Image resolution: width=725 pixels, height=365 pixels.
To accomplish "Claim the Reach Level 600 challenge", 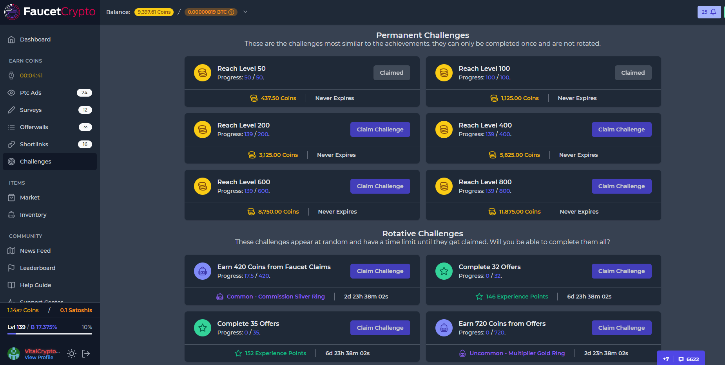I will tap(380, 186).
